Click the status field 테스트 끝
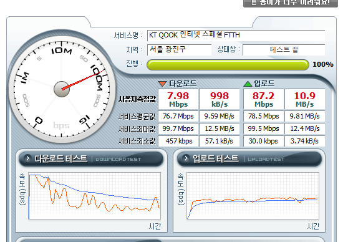Image resolution: width=343 pixels, height=242 pixels. 284,50
